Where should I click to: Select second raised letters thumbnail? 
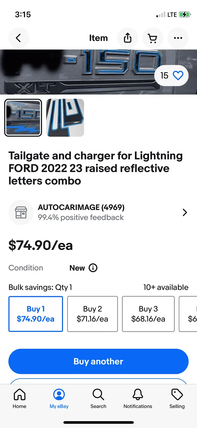65,118
